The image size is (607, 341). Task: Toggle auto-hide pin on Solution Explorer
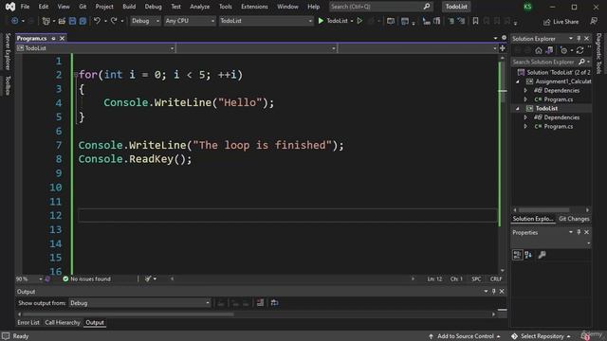[x=579, y=39]
